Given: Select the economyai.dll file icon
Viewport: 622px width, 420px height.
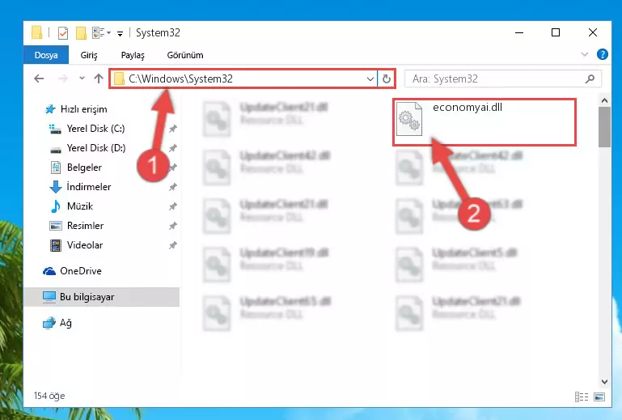Looking at the screenshot, I should click(409, 121).
